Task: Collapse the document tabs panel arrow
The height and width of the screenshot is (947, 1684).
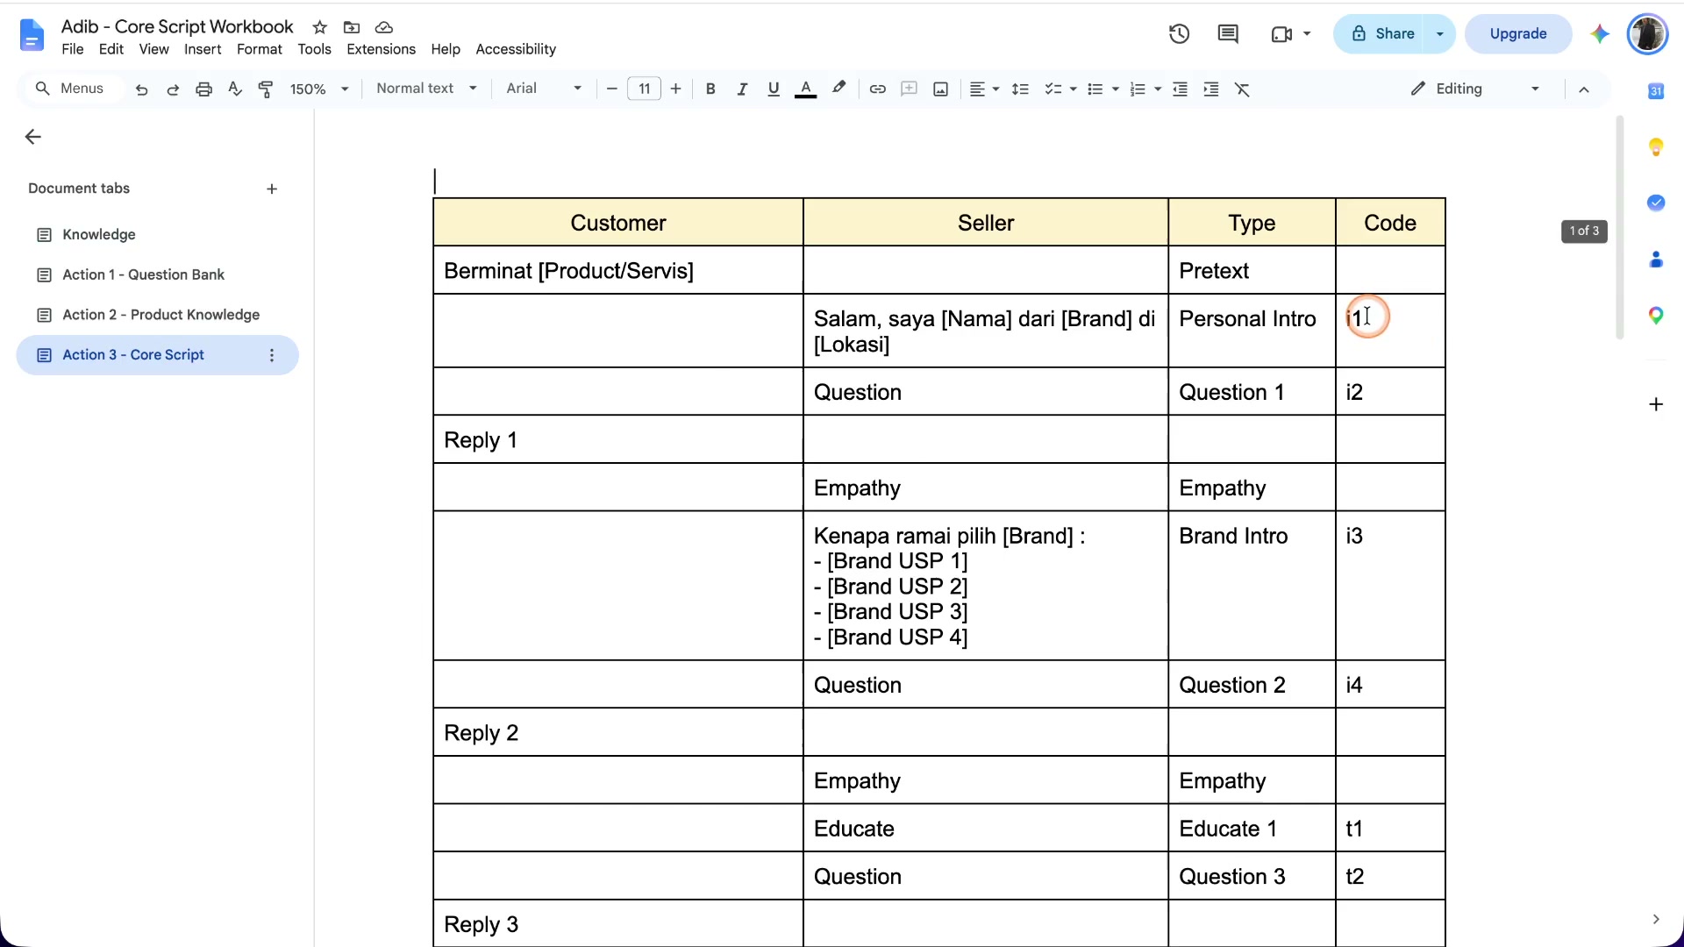Action: pos(32,137)
